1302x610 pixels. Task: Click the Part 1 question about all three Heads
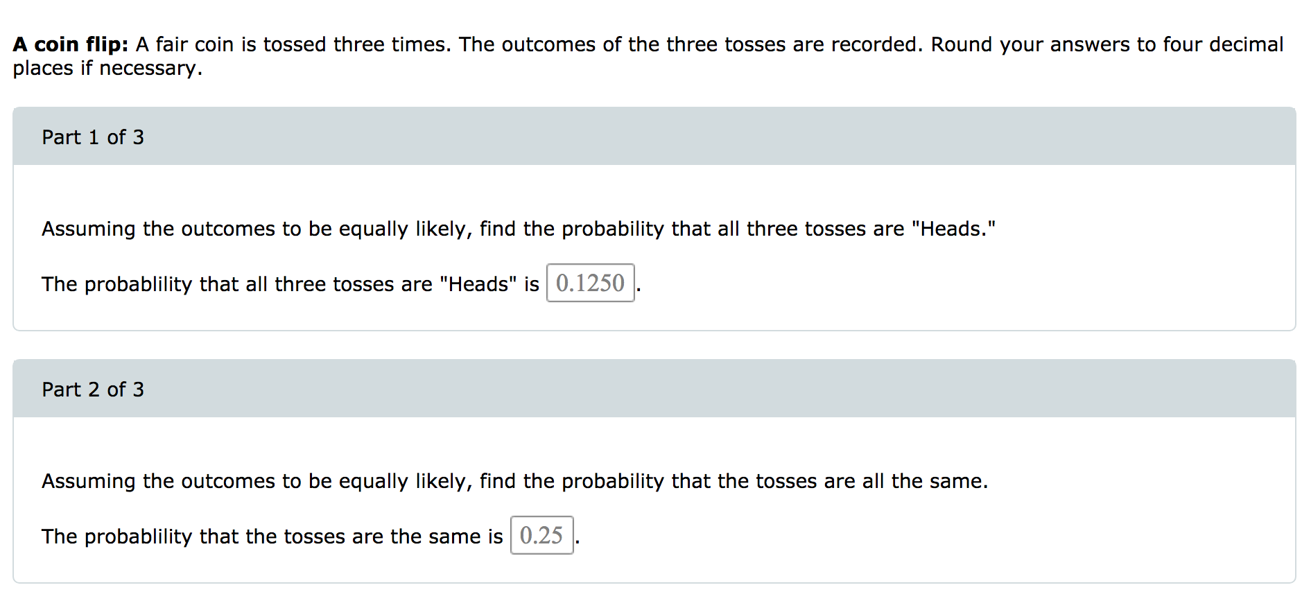[x=518, y=228]
